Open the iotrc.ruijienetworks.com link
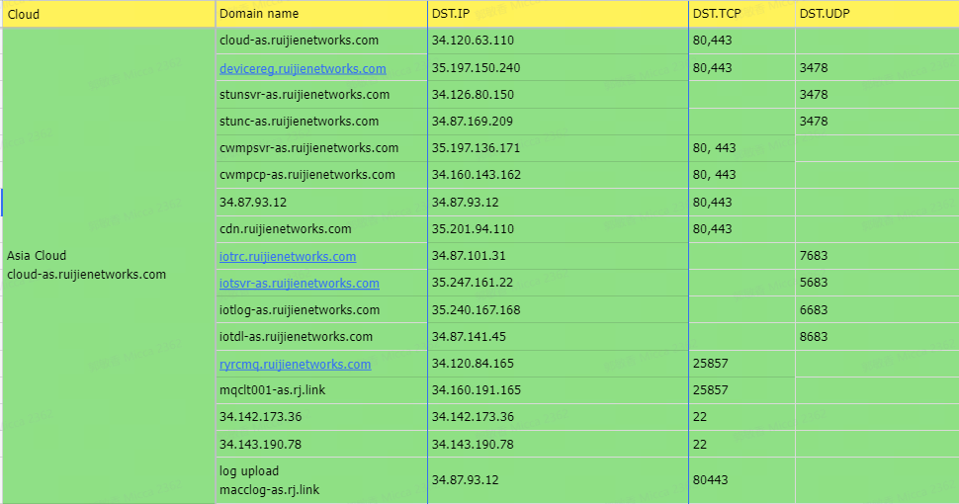Image resolution: width=959 pixels, height=504 pixels. pyautogui.click(x=288, y=256)
